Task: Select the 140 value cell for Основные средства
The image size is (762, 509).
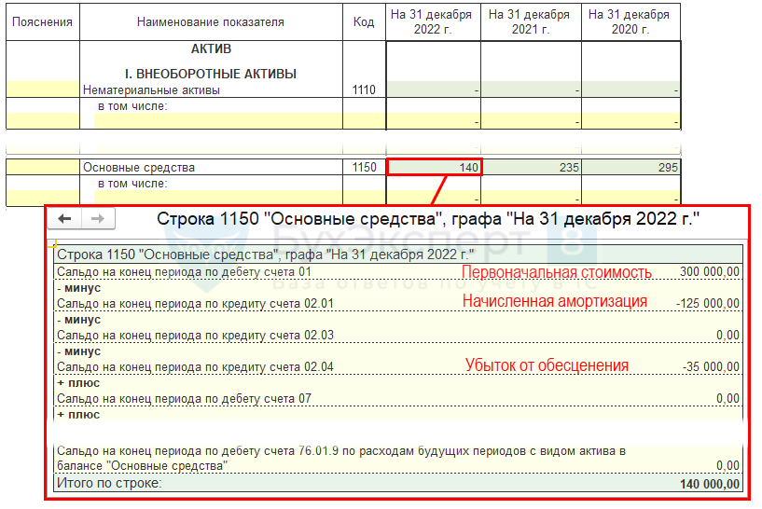Action: click(434, 168)
